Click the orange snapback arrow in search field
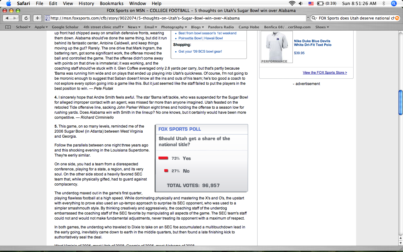403x252 pixels. point(397,18)
